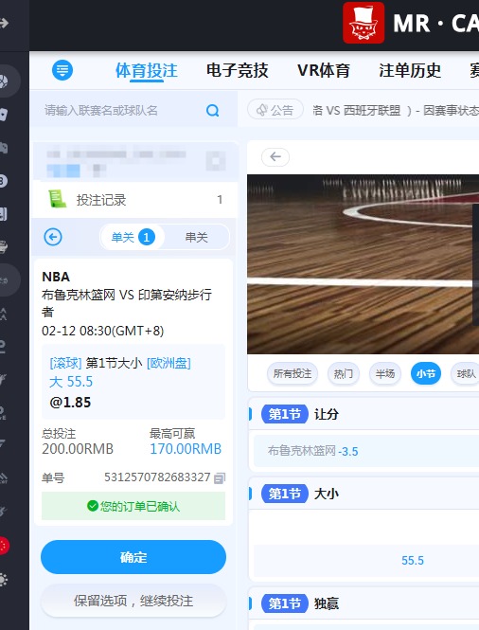Collapse the 第1节 大小 section
This screenshot has width=479, height=630.
[x=364, y=494]
